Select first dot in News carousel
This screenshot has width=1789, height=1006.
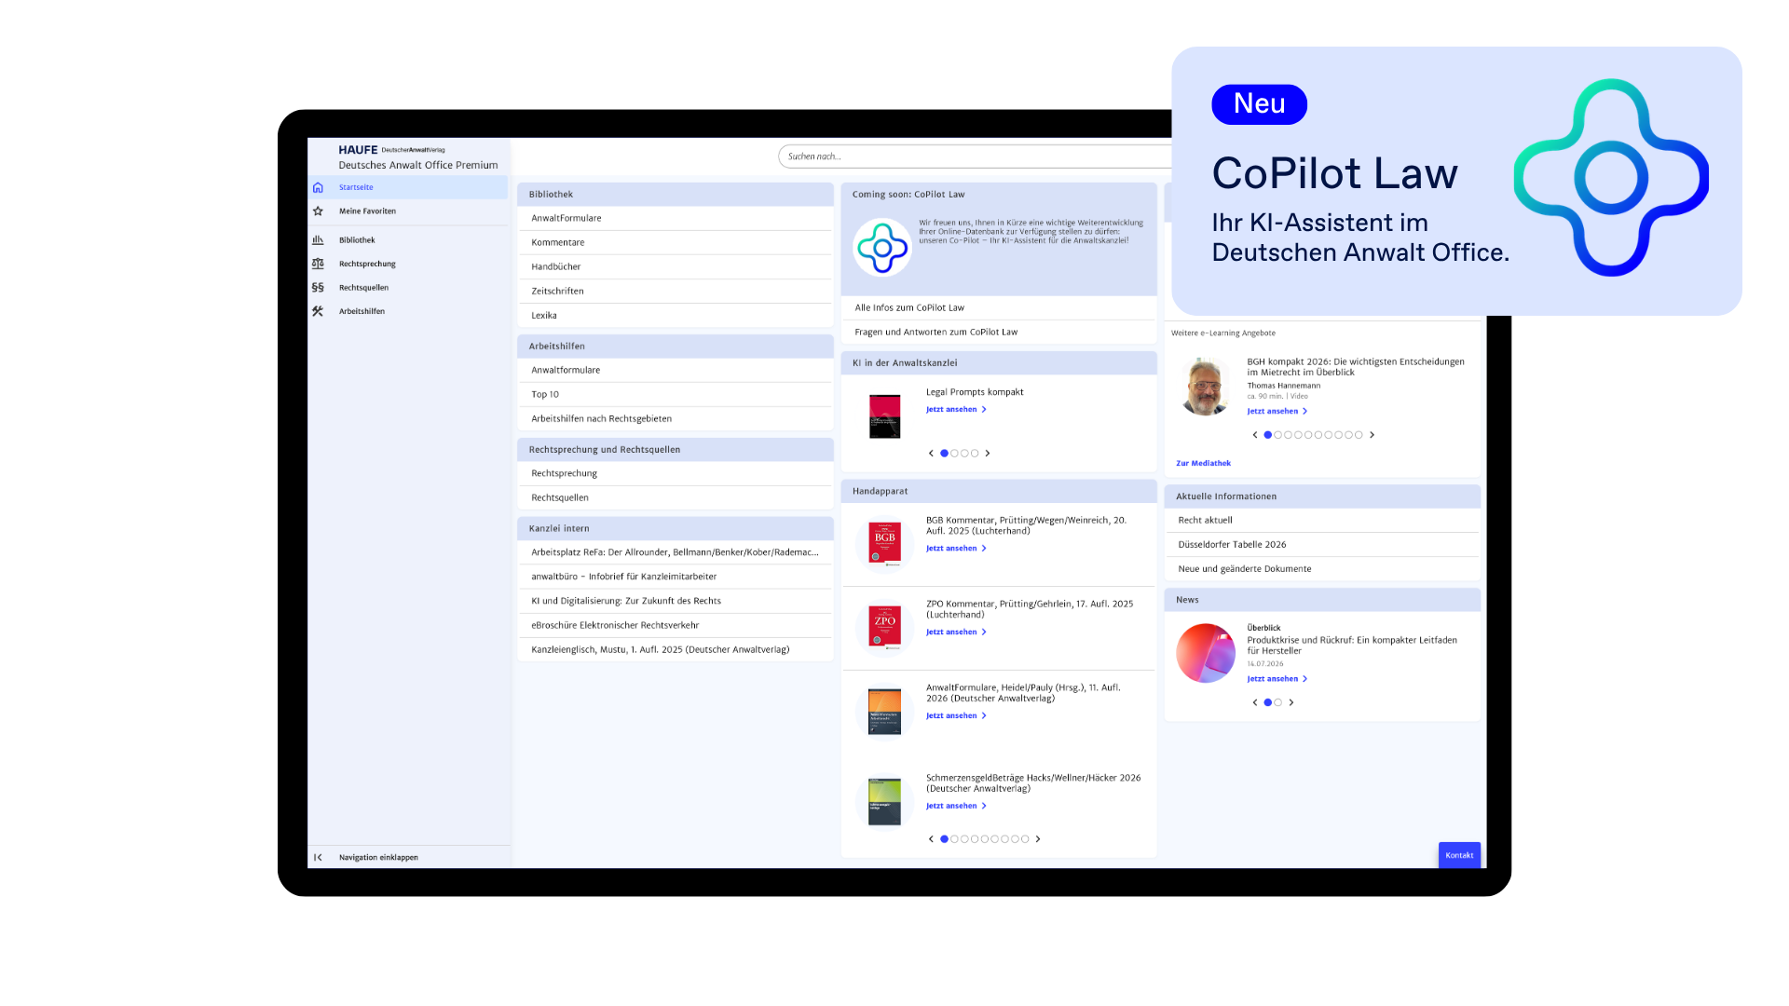click(x=1267, y=703)
